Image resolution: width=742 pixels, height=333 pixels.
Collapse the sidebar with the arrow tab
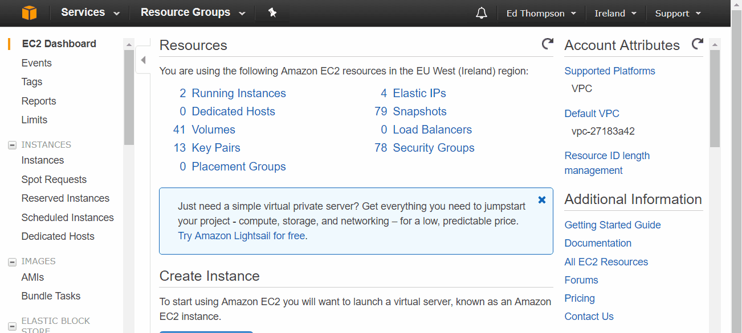click(143, 60)
